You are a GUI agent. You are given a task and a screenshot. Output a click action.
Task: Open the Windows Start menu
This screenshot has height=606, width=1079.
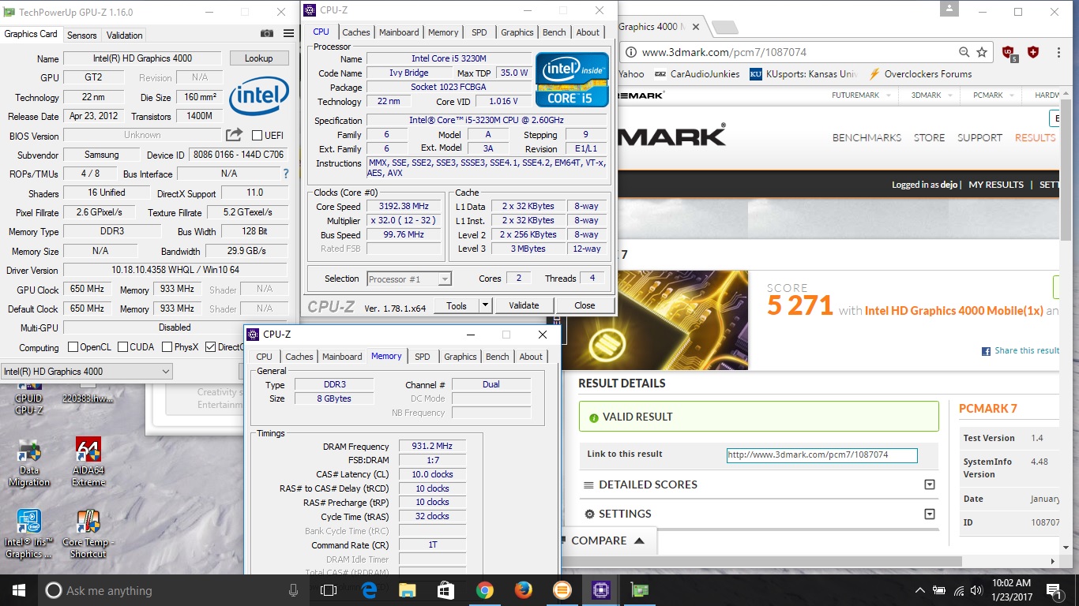click(x=18, y=590)
